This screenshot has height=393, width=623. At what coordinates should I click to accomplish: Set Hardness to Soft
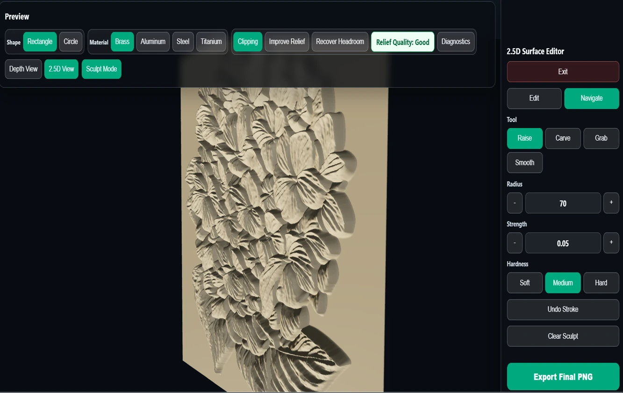tap(525, 283)
